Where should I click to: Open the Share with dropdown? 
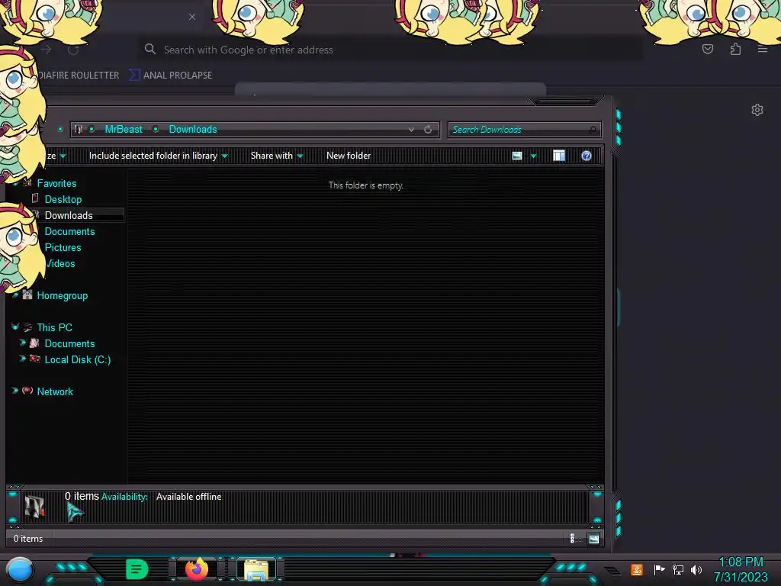click(276, 156)
